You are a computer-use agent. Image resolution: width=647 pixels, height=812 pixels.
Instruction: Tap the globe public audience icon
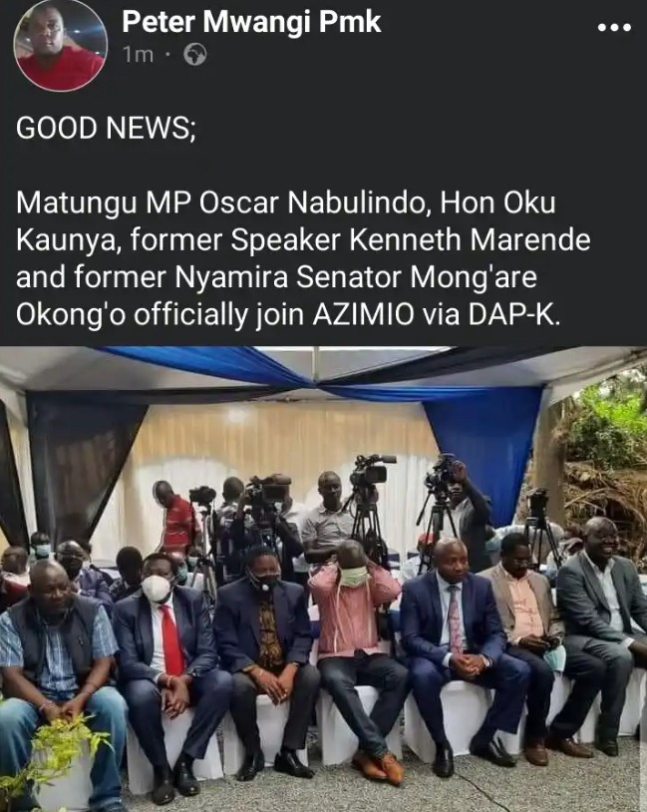click(195, 55)
